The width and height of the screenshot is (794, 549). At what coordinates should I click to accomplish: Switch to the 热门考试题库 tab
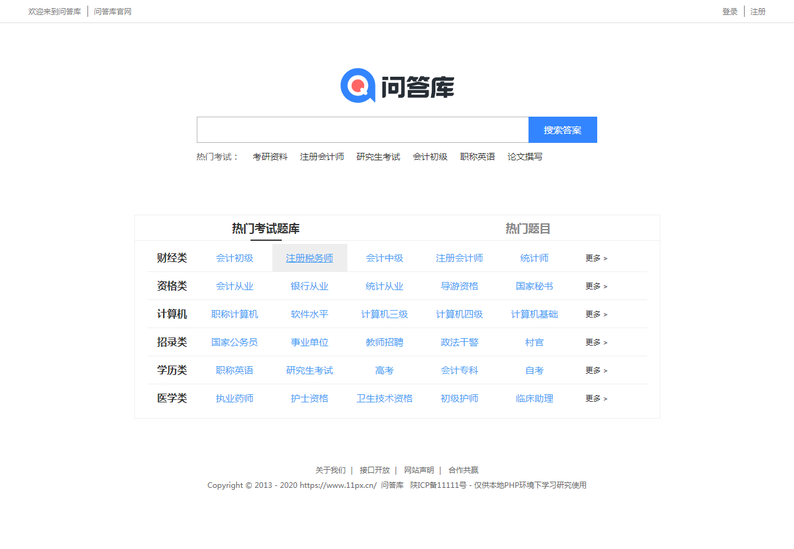(x=266, y=228)
